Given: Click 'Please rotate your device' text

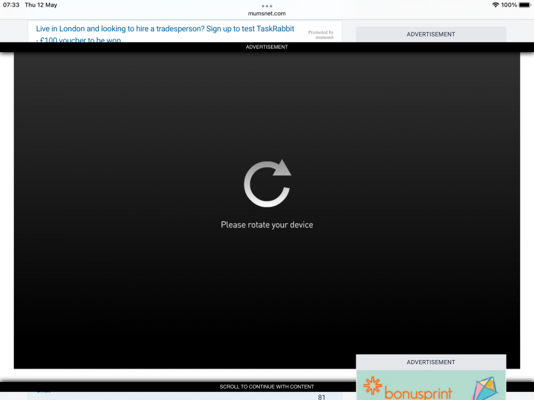Looking at the screenshot, I should click(x=267, y=225).
